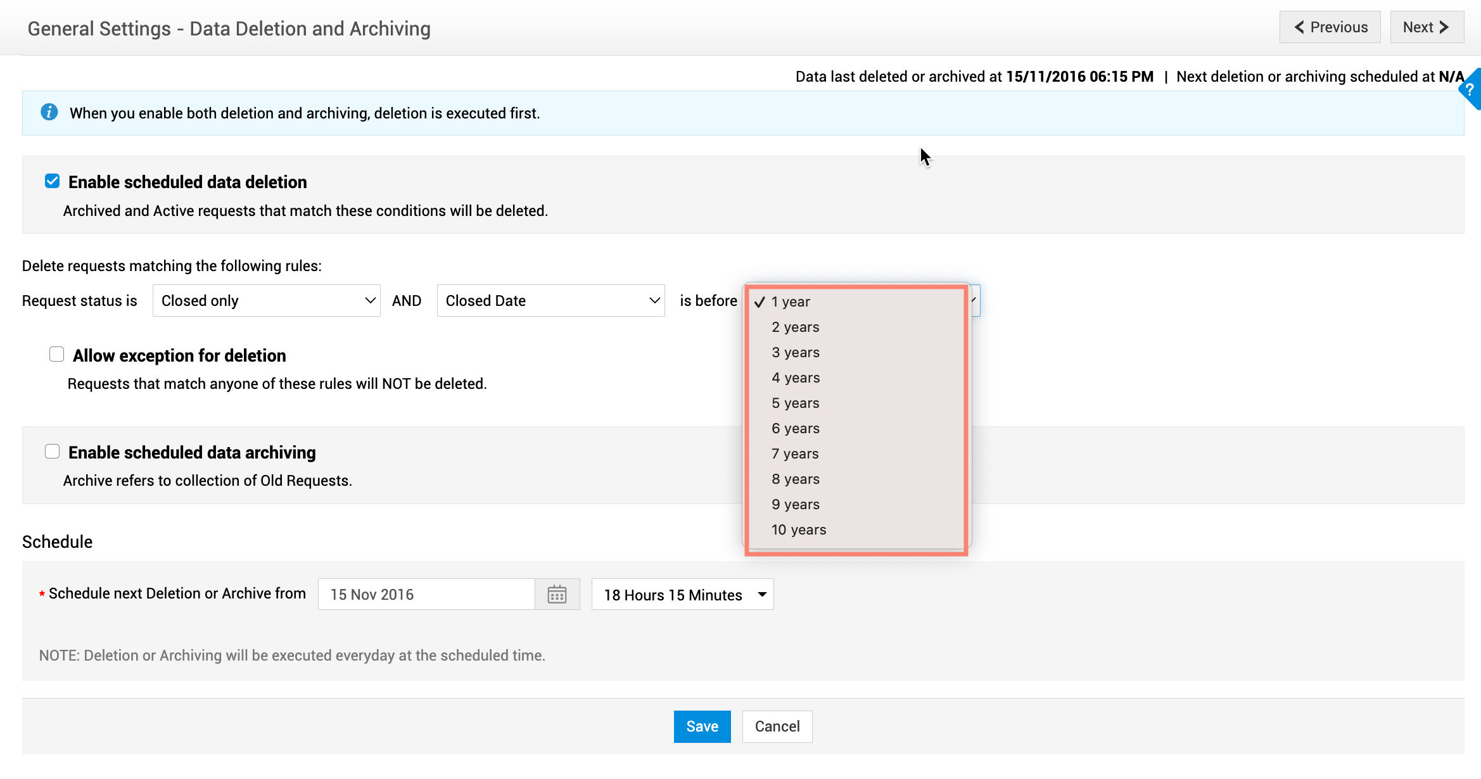This screenshot has width=1481, height=779.
Task: Check Allow exception for deletion
Action: click(x=57, y=354)
